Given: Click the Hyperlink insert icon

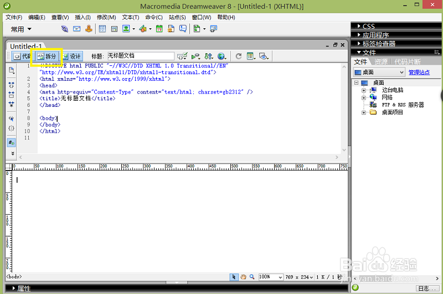Looking at the screenshot, I should click(x=65, y=29).
